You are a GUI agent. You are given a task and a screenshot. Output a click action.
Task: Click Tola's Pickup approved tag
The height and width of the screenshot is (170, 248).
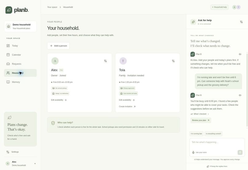[x=127, y=88]
